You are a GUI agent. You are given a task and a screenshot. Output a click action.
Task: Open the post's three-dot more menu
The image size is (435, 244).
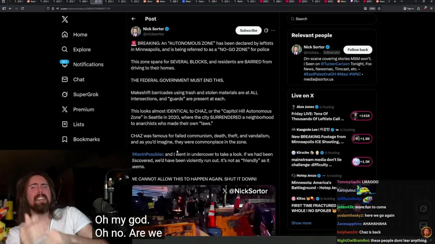[x=273, y=30]
